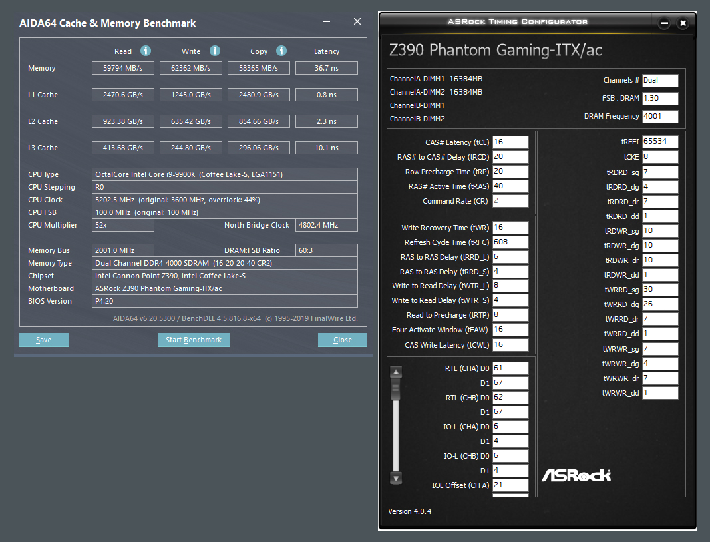Click the Memory Bus value 2001.0 MHz

(x=122, y=250)
